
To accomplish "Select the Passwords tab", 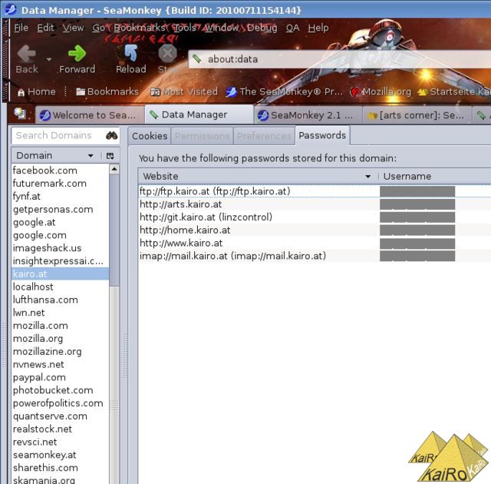I will tap(322, 135).
